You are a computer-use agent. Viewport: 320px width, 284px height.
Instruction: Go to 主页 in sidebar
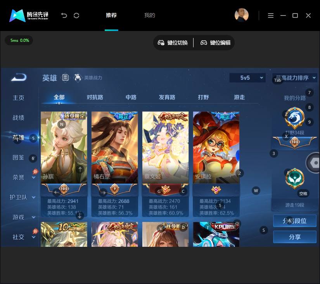tap(18, 98)
